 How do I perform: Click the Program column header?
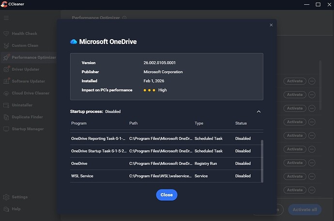coord(79,123)
